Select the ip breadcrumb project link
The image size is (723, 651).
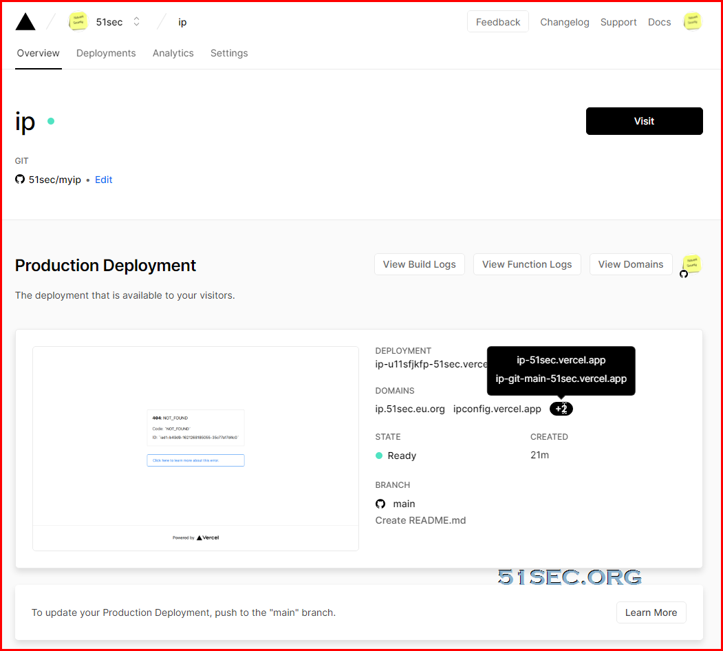[x=182, y=22]
